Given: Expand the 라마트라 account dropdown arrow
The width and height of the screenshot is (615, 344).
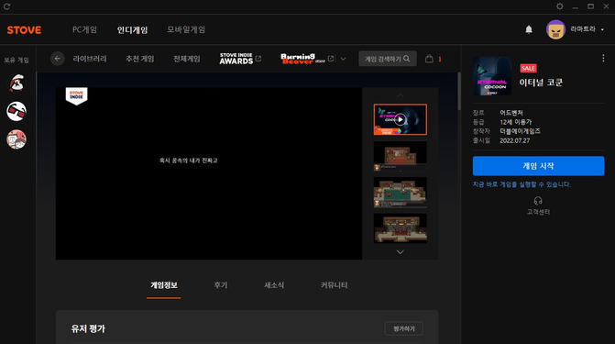Looking at the screenshot, I should point(602,29).
